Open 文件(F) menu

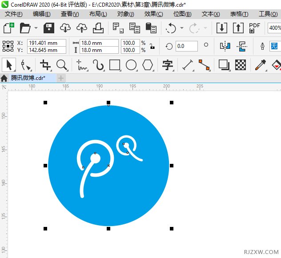pos(14,14)
